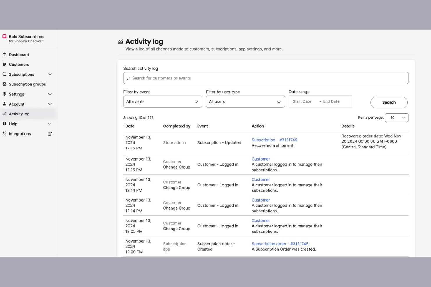The height and width of the screenshot is (287, 431).
Task: Open the Filter by user type dropdown
Action: tap(245, 101)
